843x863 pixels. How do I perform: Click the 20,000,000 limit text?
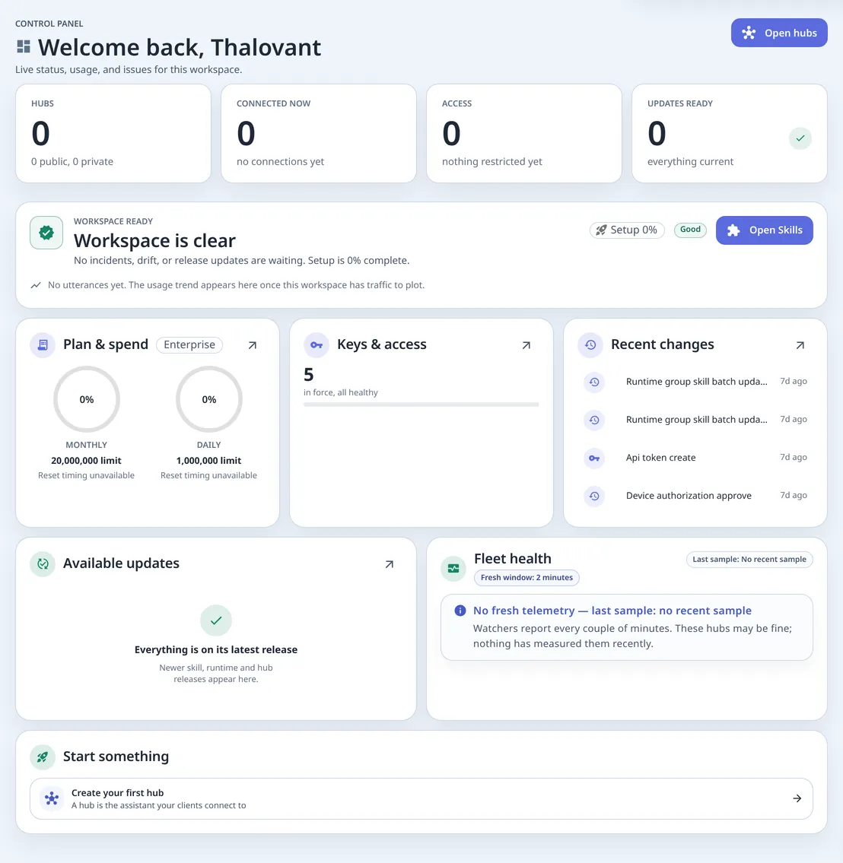[x=87, y=461]
